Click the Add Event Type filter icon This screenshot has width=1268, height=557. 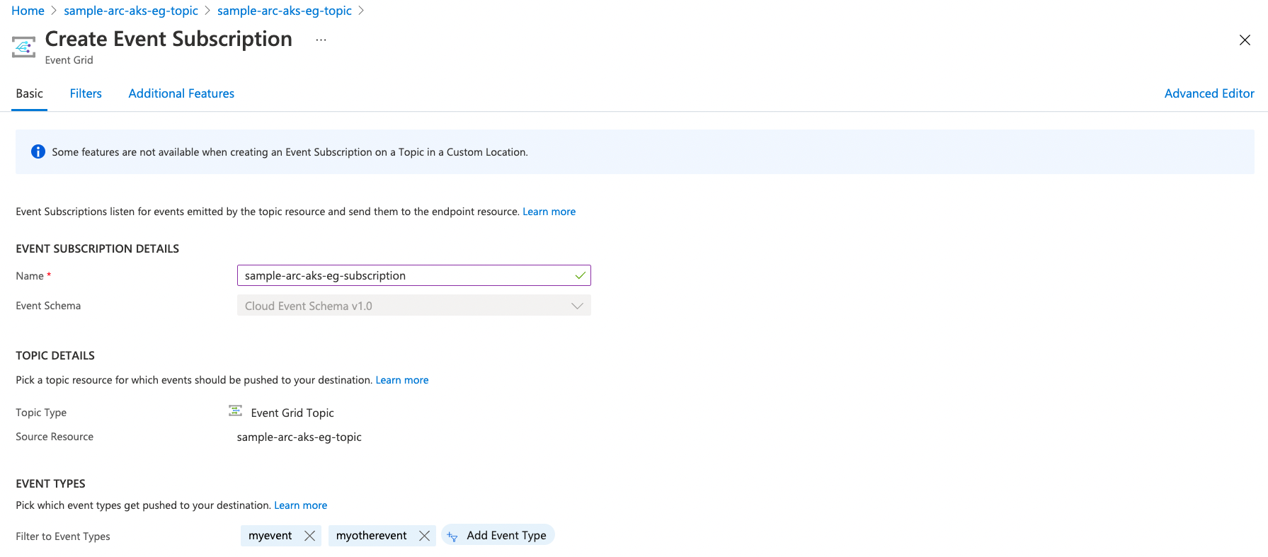click(x=452, y=536)
